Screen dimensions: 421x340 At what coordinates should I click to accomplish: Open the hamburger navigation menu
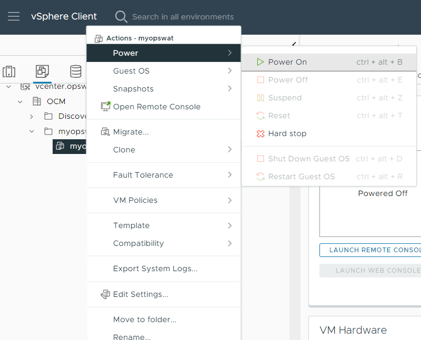tap(14, 16)
